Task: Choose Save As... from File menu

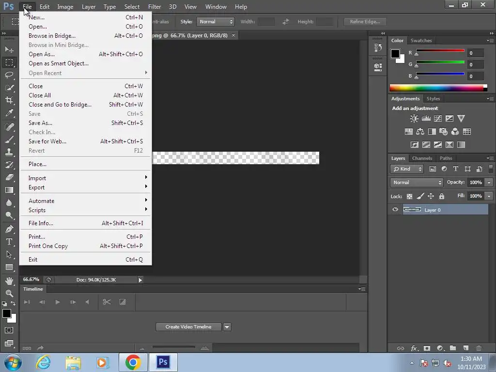Action: click(85, 123)
